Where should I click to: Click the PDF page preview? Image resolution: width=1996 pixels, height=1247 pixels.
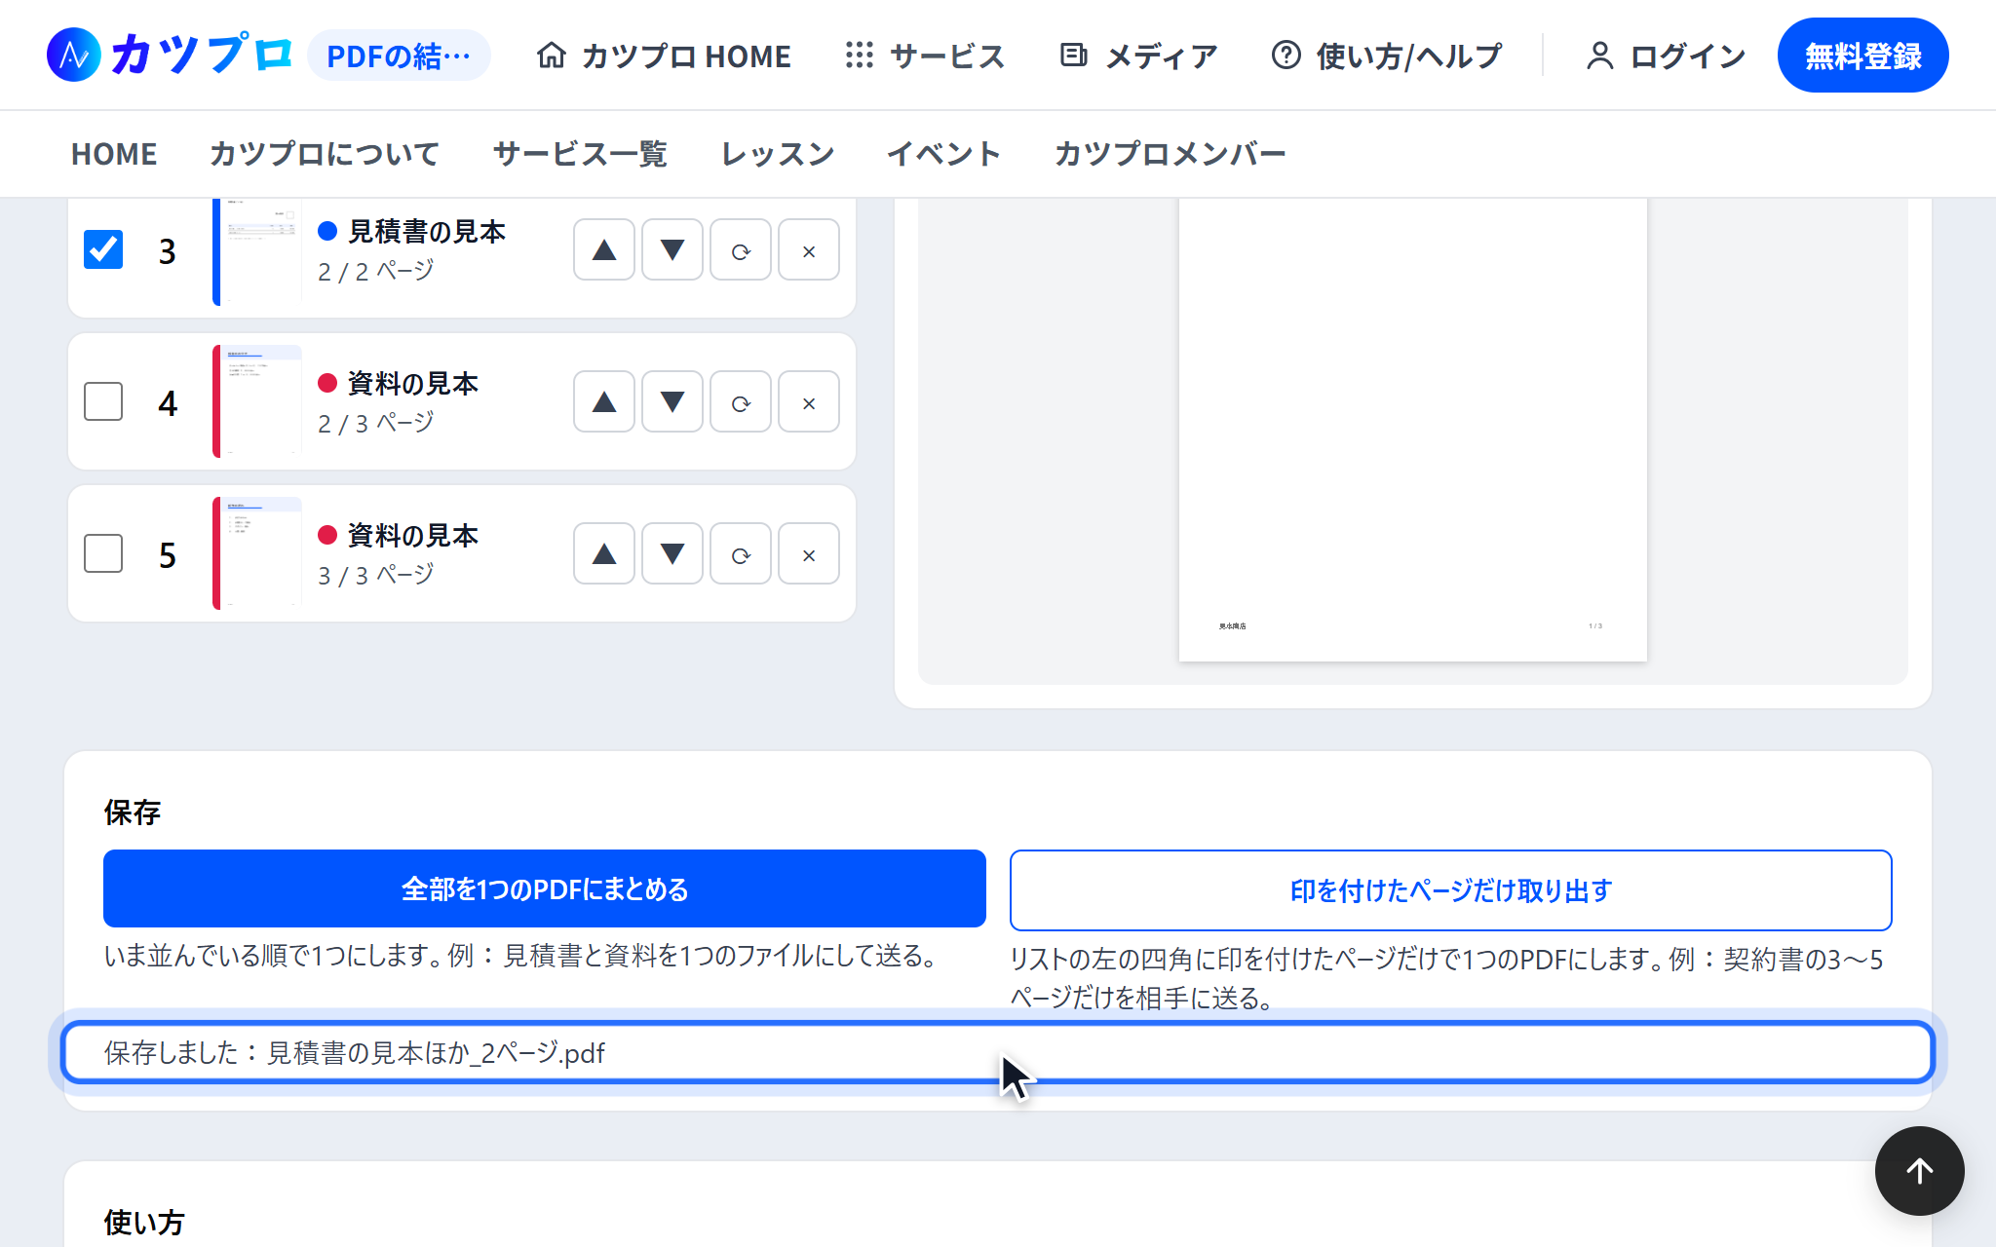click(1412, 430)
